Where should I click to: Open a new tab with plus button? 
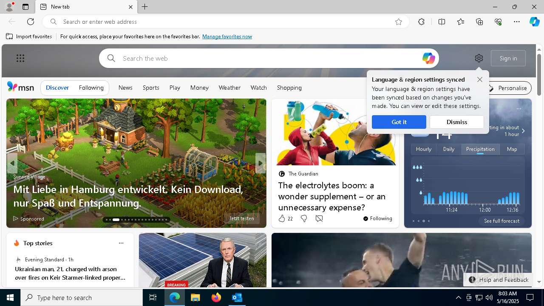(145, 7)
